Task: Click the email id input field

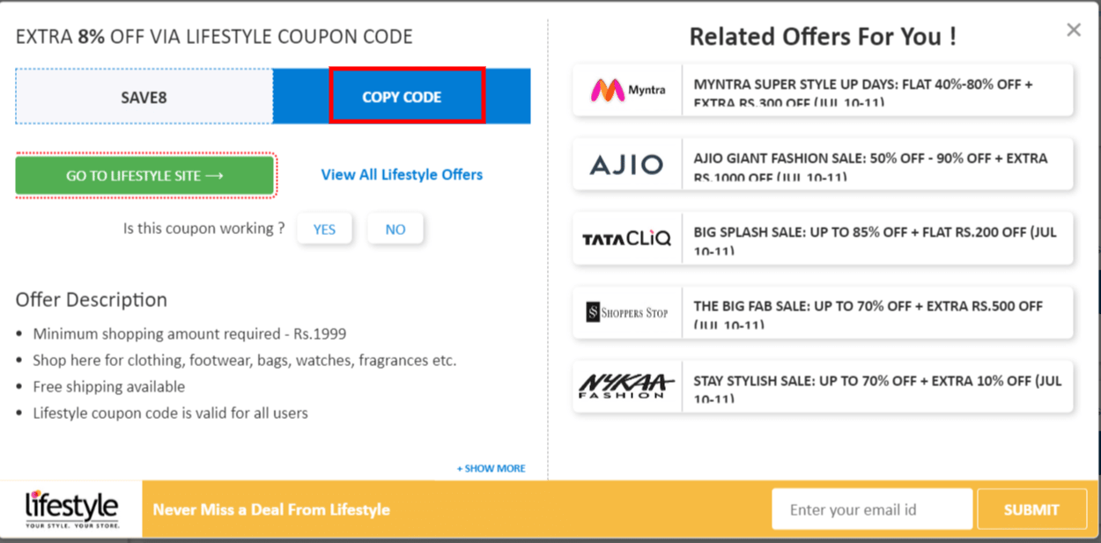Action: (x=871, y=508)
